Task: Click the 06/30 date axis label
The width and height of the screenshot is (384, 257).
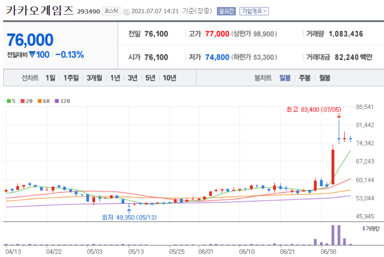Action: [x=328, y=252]
